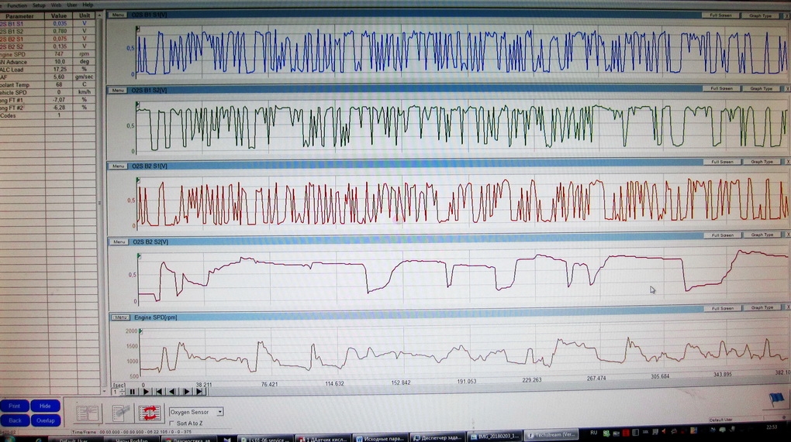Jump to the last frame
Viewport: 791px width, 442px height.
click(x=199, y=392)
